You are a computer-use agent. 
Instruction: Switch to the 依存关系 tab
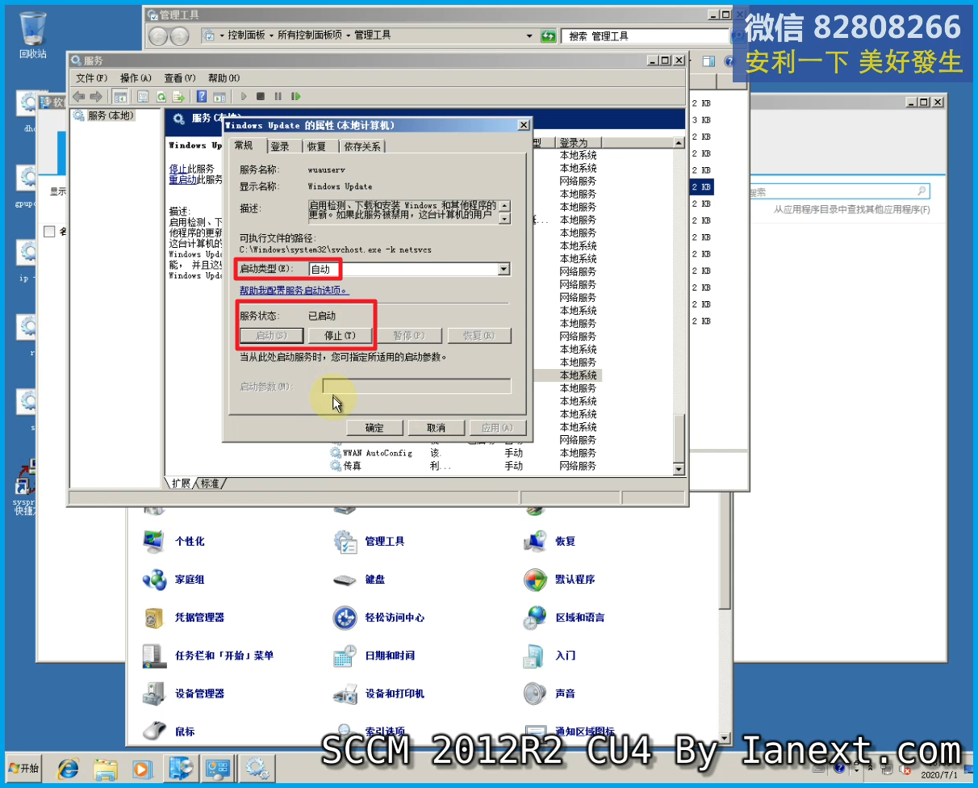(362, 146)
